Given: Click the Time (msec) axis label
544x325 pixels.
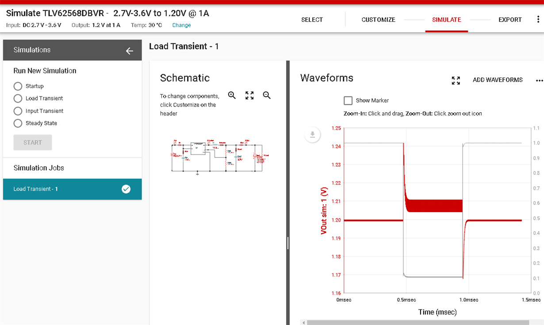Looking at the screenshot, I should [x=437, y=312].
